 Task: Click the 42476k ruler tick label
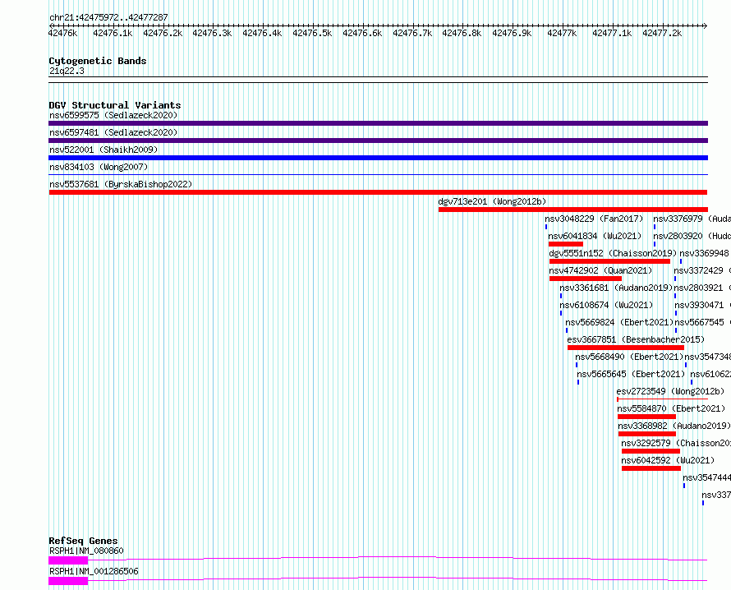[63, 33]
